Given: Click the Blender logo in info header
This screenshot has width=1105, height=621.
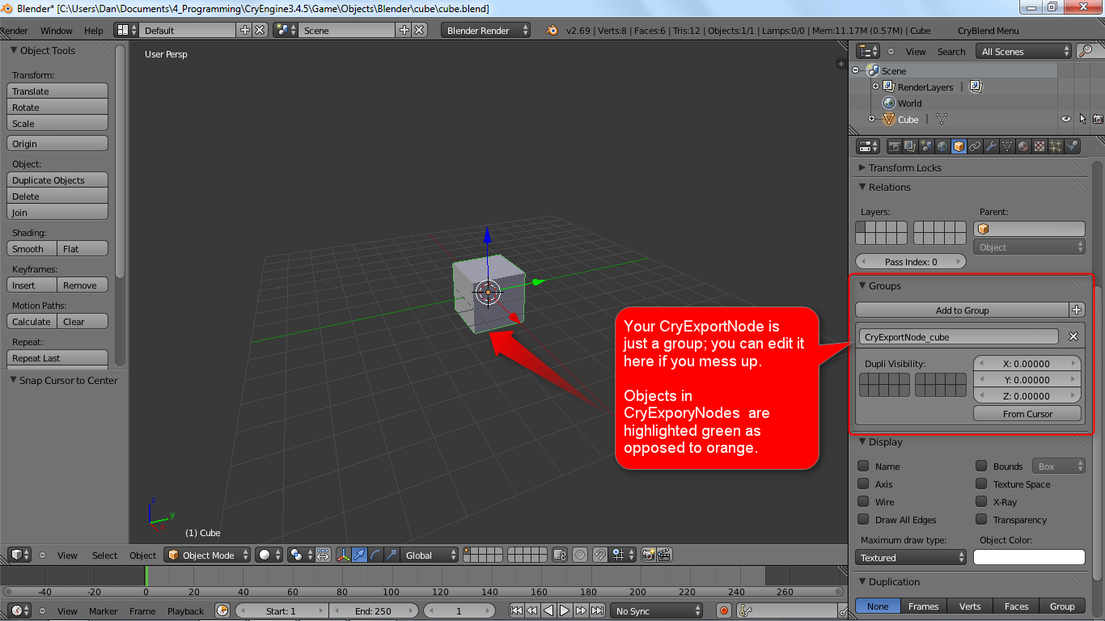Looking at the screenshot, I should (552, 30).
